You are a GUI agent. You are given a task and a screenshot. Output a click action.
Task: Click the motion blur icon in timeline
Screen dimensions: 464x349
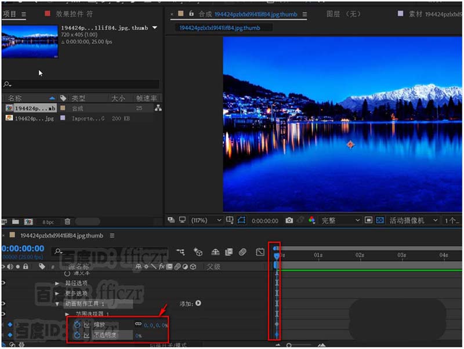(x=242, y=252)
